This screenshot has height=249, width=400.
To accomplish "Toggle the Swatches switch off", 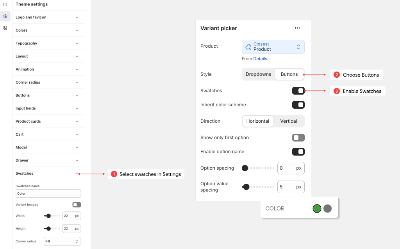I will tap(298, 91).
